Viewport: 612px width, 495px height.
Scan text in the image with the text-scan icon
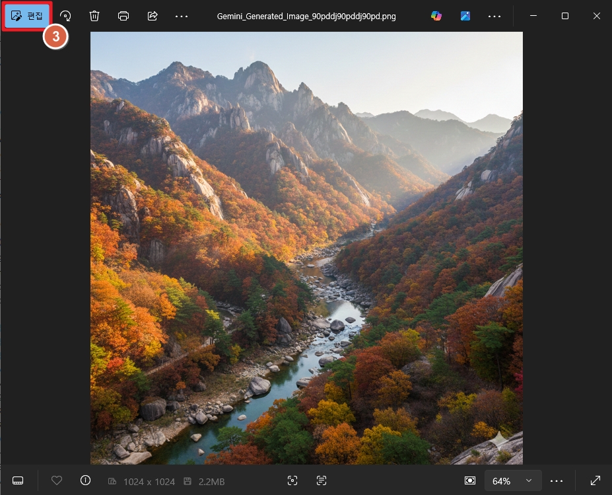click(x=322, y=481)
